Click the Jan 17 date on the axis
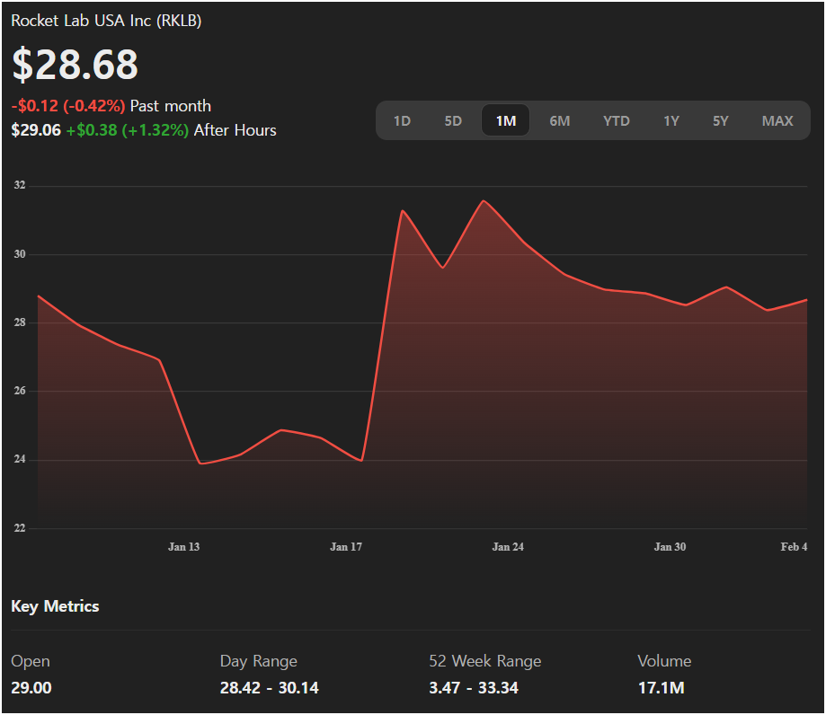Screen dimensions: 826x715 pos(346,547)
